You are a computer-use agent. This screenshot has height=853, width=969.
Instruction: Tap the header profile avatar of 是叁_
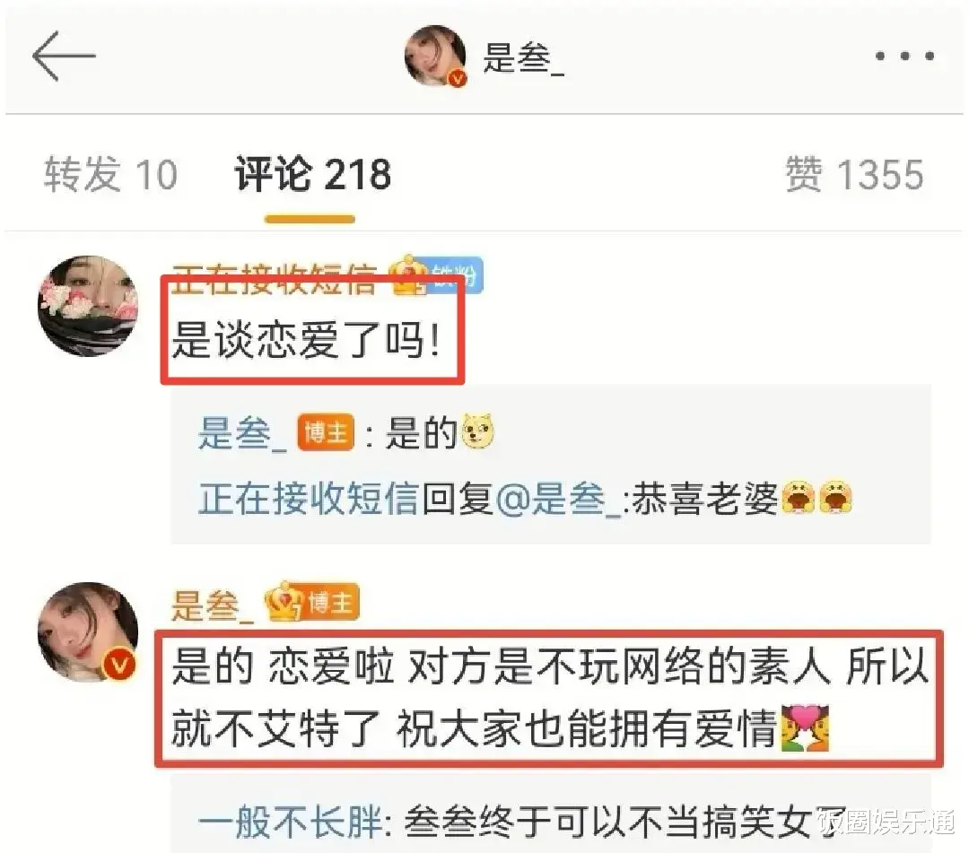(x=435, y=56)
